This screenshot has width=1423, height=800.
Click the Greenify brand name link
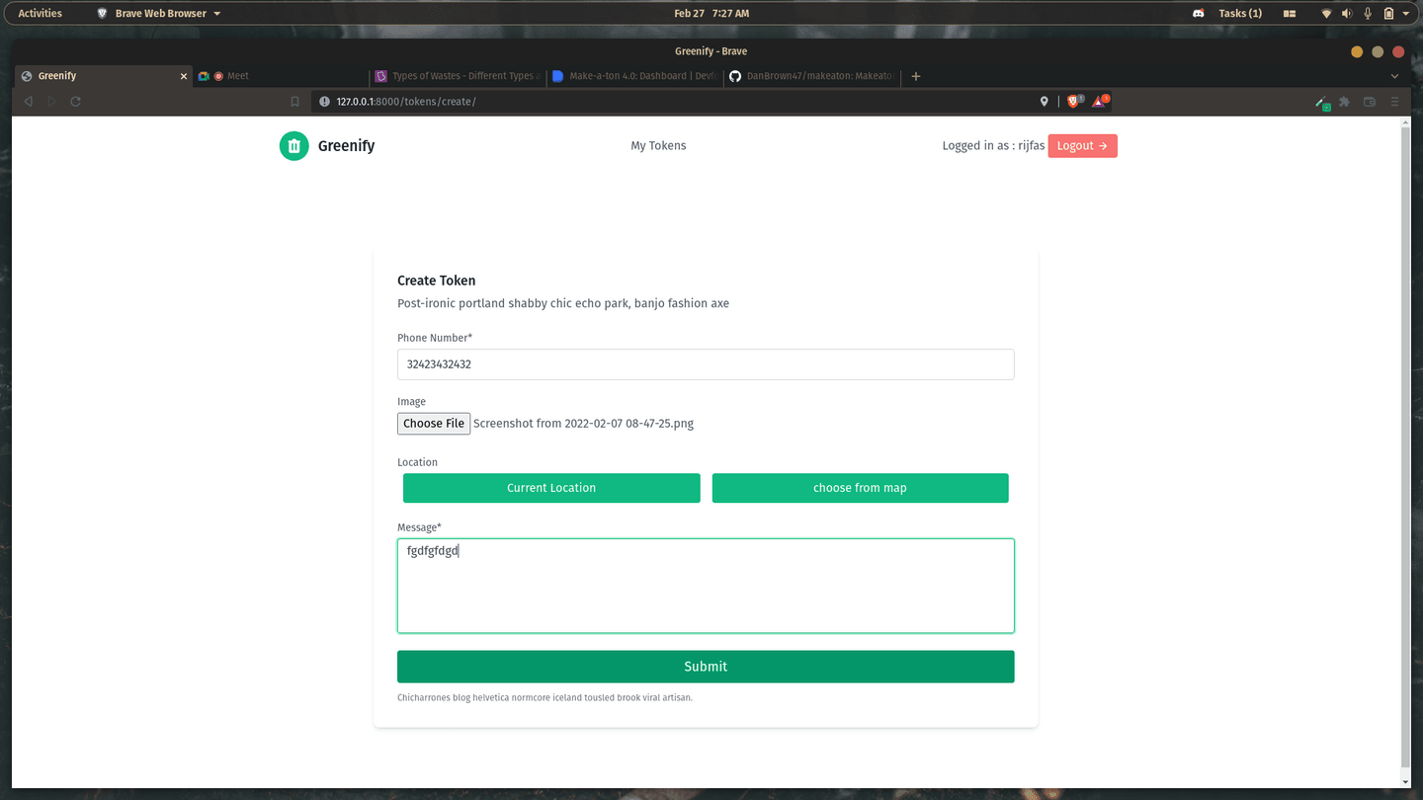pyautogui.click(x=346, y=146)
